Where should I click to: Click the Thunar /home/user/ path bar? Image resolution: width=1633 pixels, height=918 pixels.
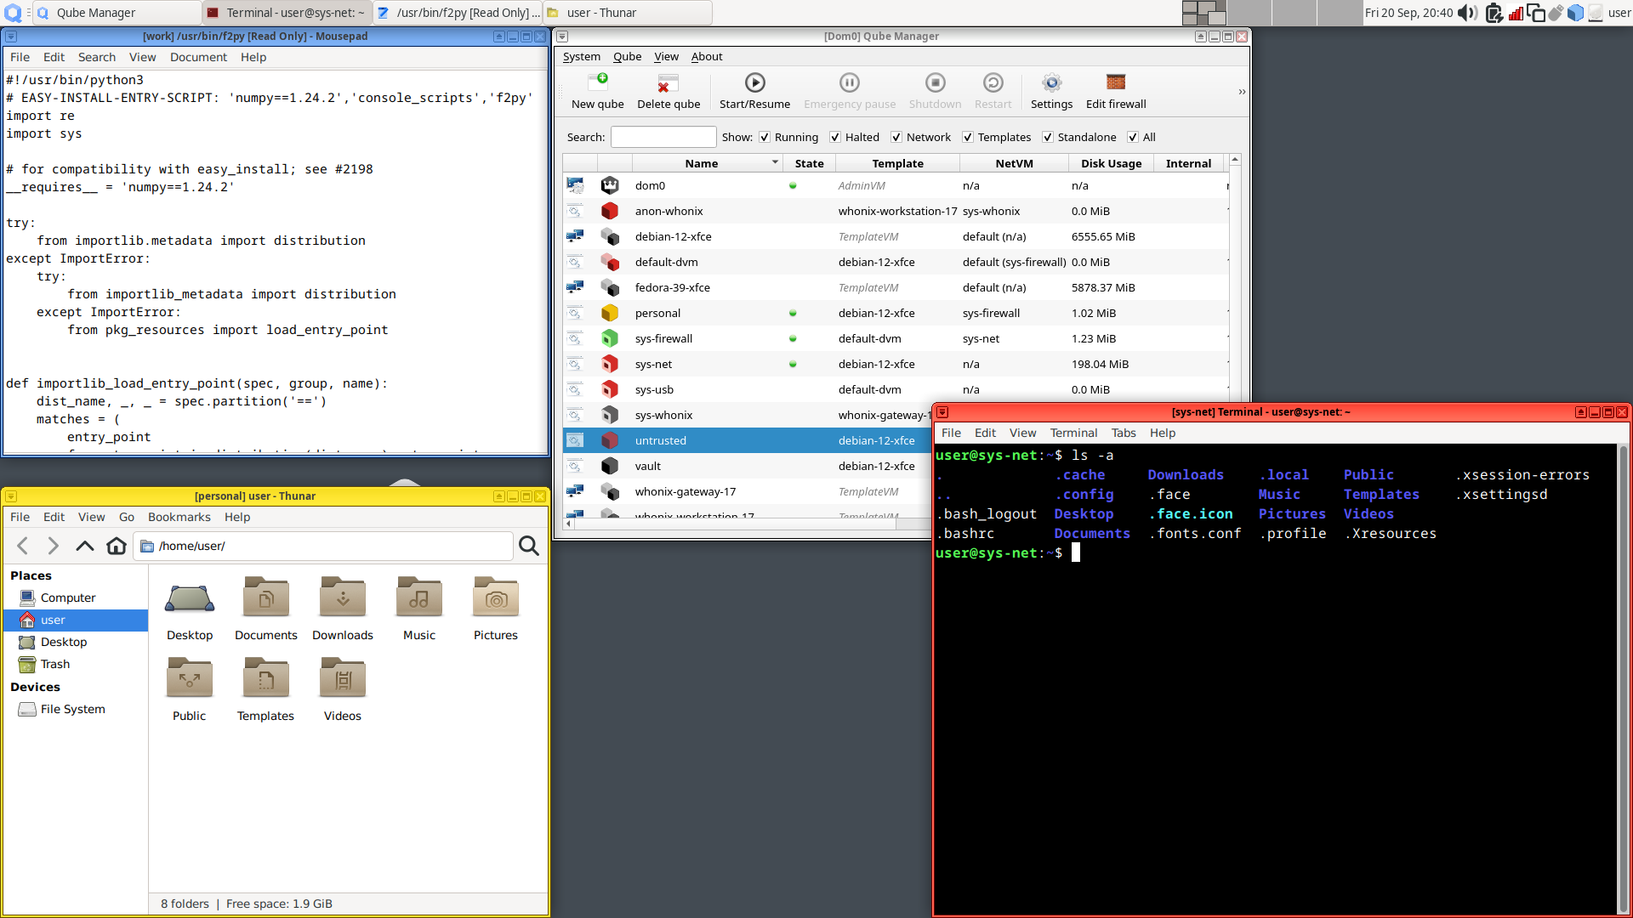pyautogui.click(x=324, y=546)
